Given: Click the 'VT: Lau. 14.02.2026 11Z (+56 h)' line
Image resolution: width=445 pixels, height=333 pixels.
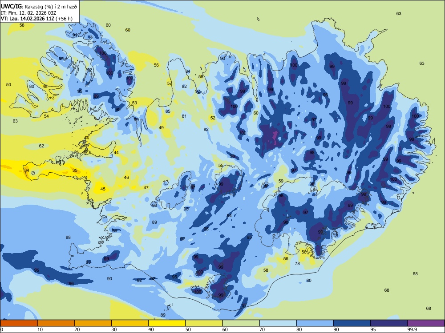Looking at the screenshot, I should click(x=36, y=19).
